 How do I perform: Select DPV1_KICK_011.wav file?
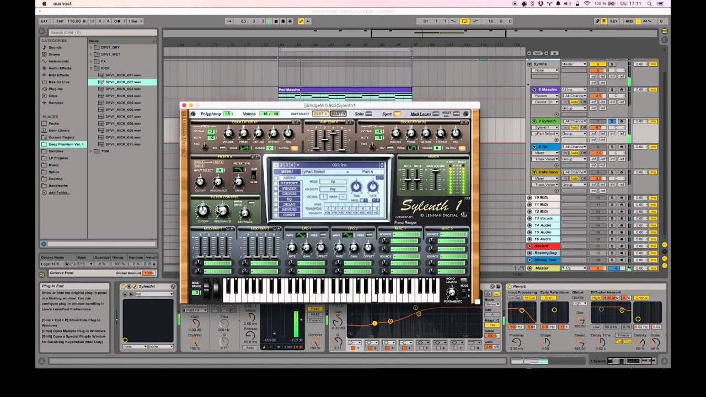click(123, 144)
